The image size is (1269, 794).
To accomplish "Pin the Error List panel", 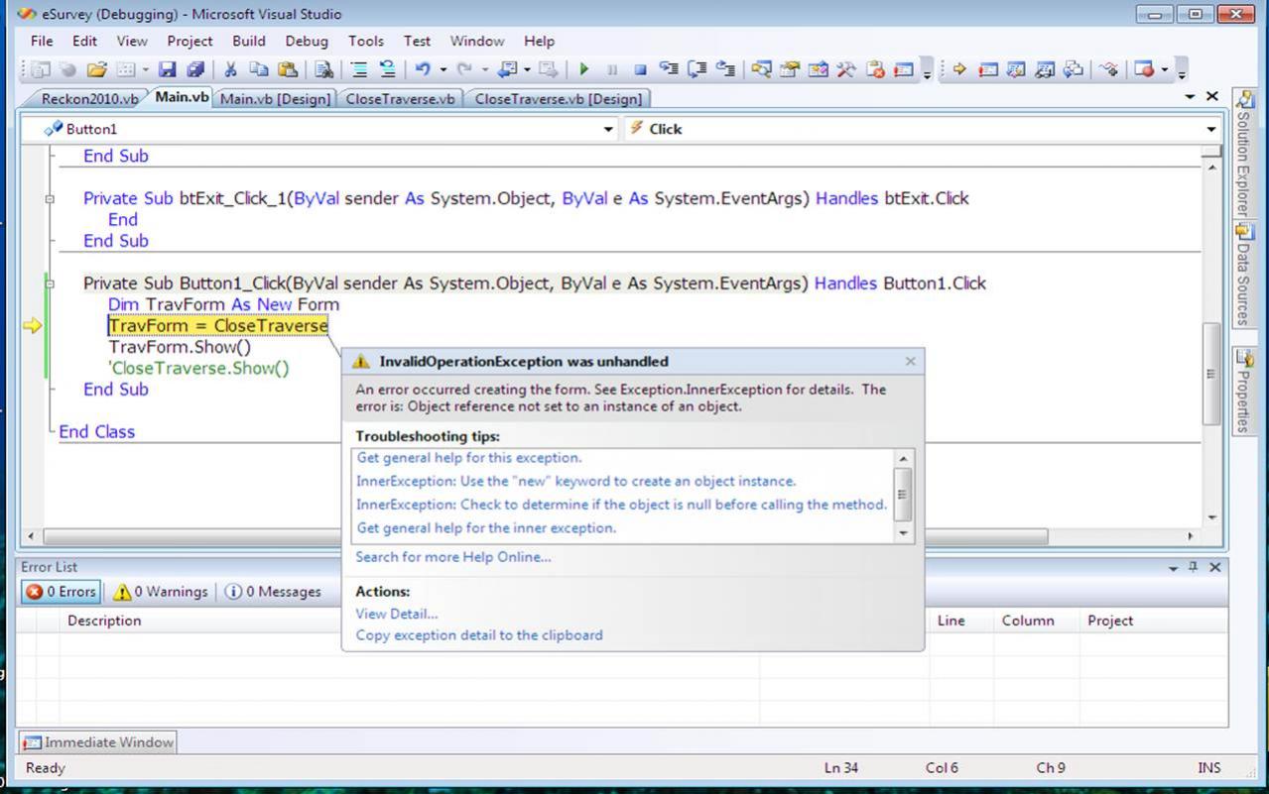I will click(x=1194, y=567).
